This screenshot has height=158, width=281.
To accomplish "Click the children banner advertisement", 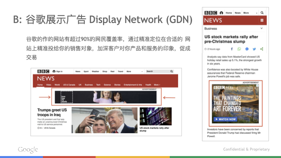I will pos(105,97).
